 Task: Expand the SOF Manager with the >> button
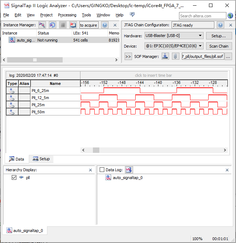point(128,56)
